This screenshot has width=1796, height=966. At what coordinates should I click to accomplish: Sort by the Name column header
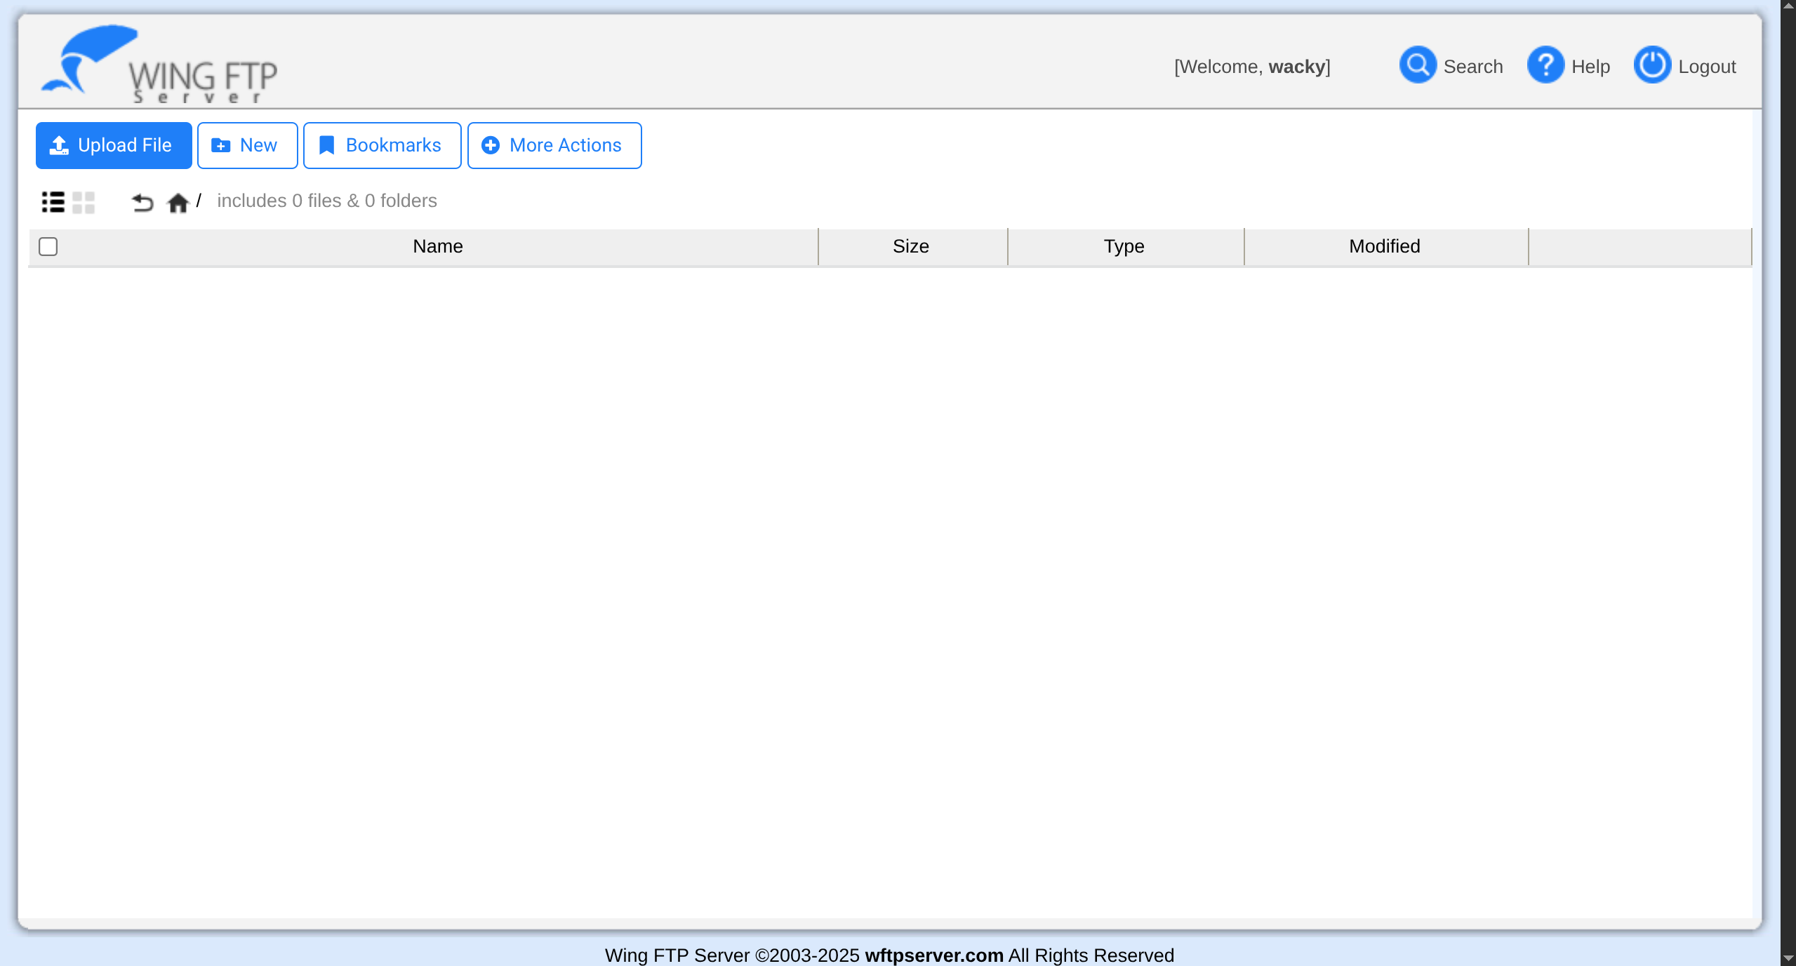click(x=437, y=246)
